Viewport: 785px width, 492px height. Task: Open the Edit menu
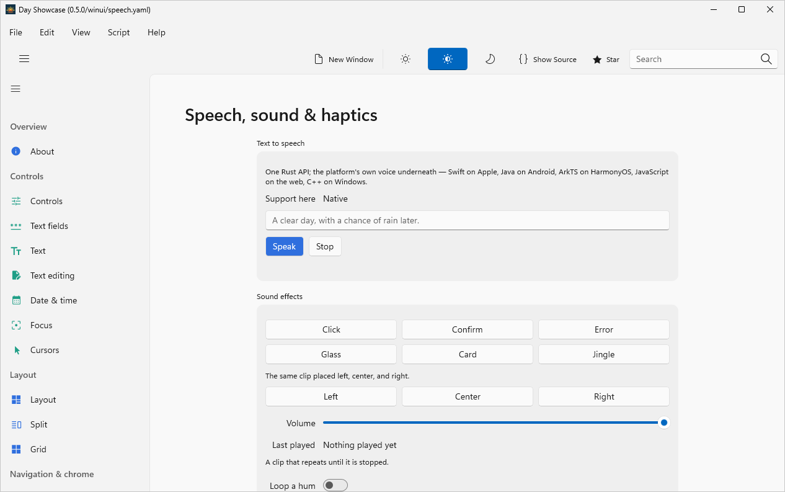(x=47, y=32)
